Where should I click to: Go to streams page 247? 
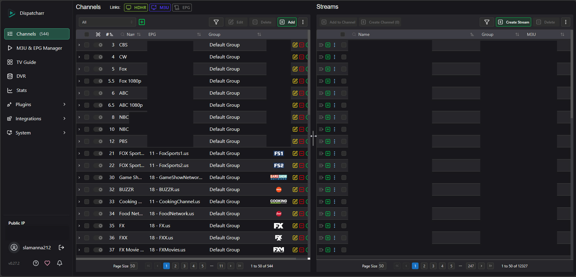coord(471,266)
